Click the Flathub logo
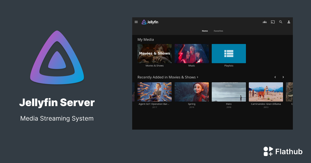This screenshot has width=311, height=163. tap(268, 151)
